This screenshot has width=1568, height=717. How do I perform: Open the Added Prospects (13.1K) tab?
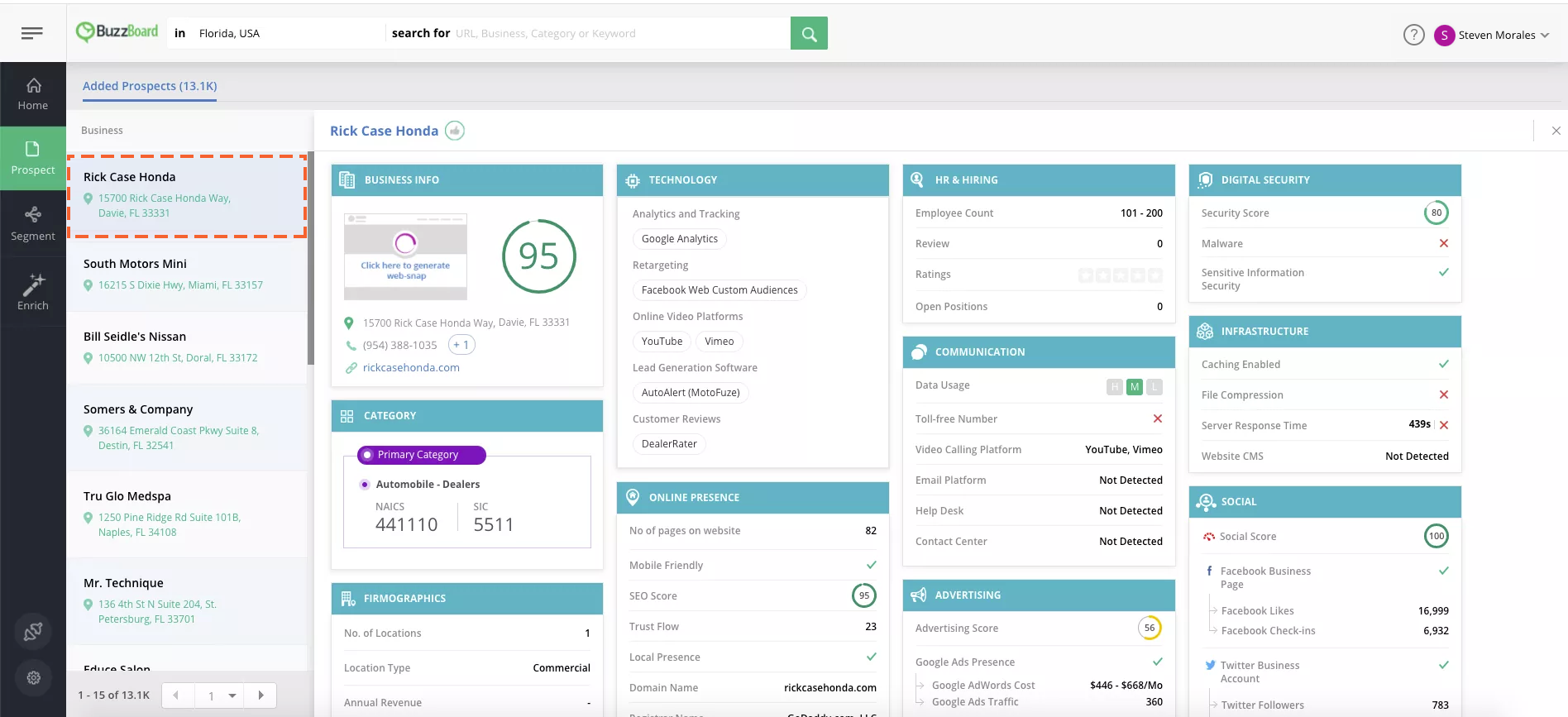(x=150, y=86)
